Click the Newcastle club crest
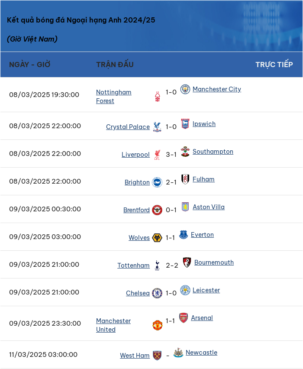The width and height of the screenshot is (303, 369). click(178, 353)
